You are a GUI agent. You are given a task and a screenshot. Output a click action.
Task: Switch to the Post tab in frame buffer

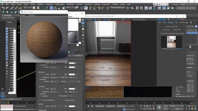click(159, 23)
